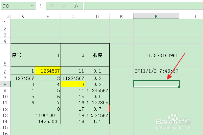Select column C header
Image resolution: width=203 pixels, height=135 pixels.
73,17
